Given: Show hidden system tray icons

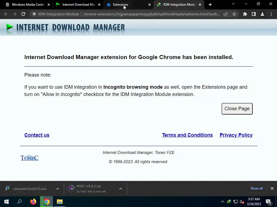Looking at the screenshot, I should tap(223, 202).
